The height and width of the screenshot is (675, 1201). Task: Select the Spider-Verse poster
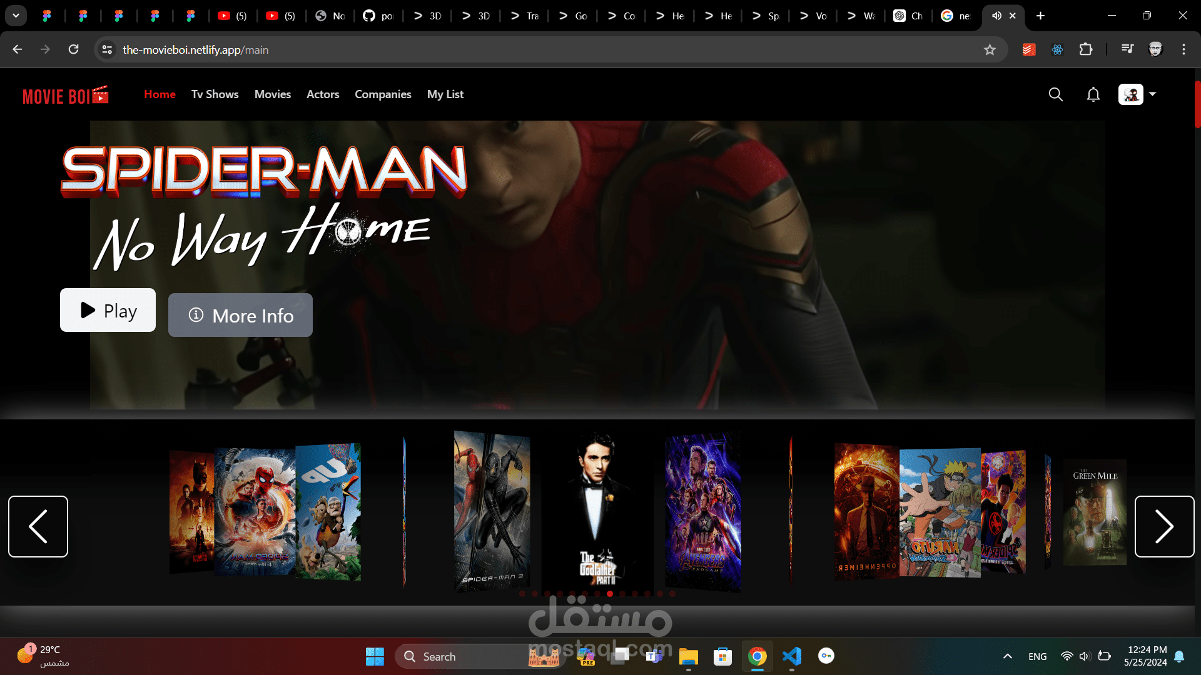(x=1003, y=512)
